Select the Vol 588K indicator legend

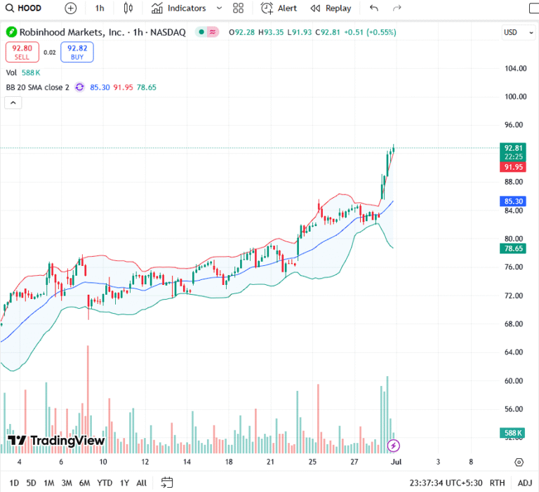[x=23, y=73]
